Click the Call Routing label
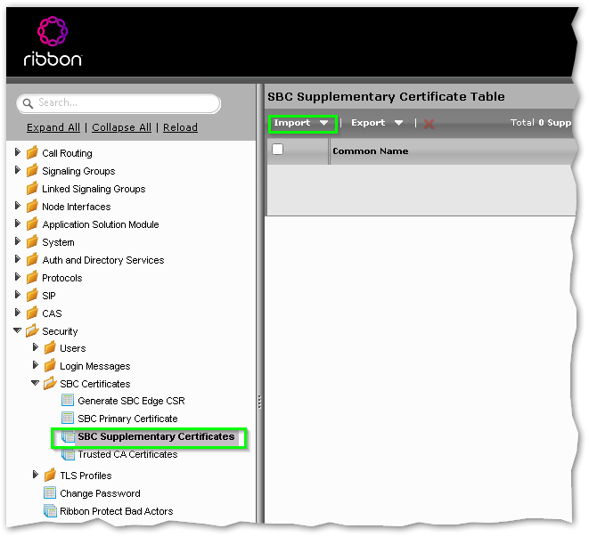589x537 pixels. pos(67,153)
